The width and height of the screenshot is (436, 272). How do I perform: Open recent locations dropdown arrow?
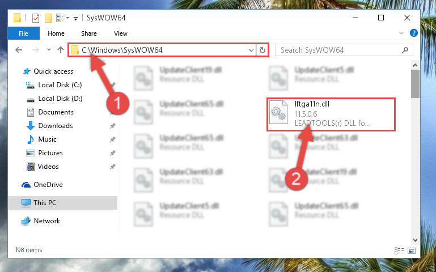49,50
